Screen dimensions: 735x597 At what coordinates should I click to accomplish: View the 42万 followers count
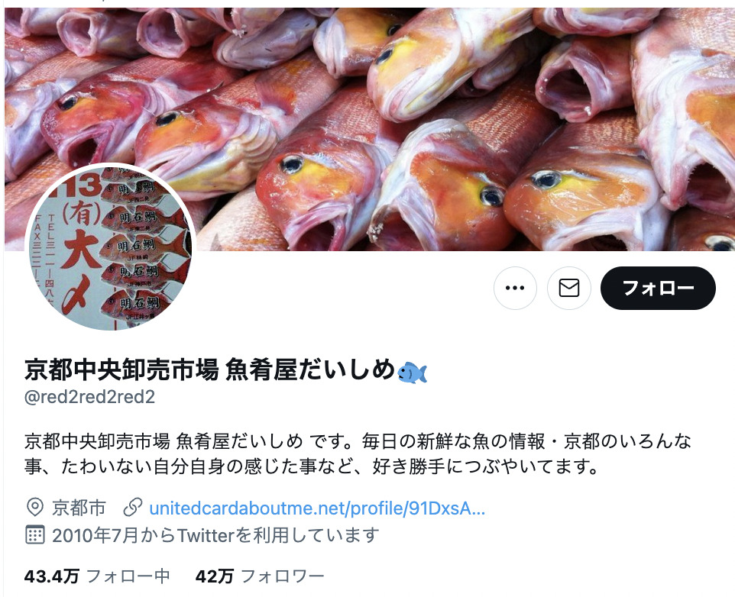pos(214,576)
